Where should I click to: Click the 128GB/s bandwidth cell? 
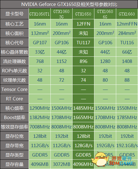[x=83, y=145]
